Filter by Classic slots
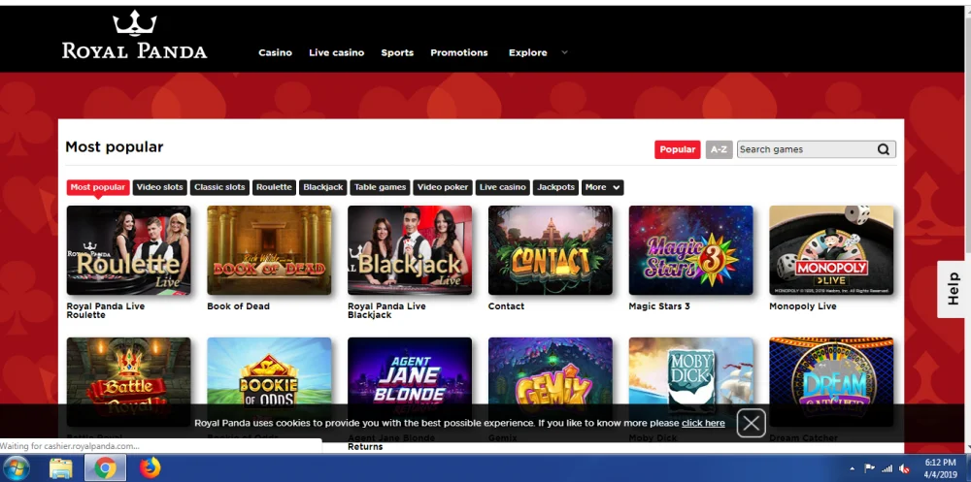 tap(219, 187)
